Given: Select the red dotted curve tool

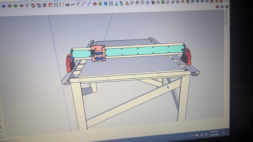Looking at the screenshot, I should [84, 4].
